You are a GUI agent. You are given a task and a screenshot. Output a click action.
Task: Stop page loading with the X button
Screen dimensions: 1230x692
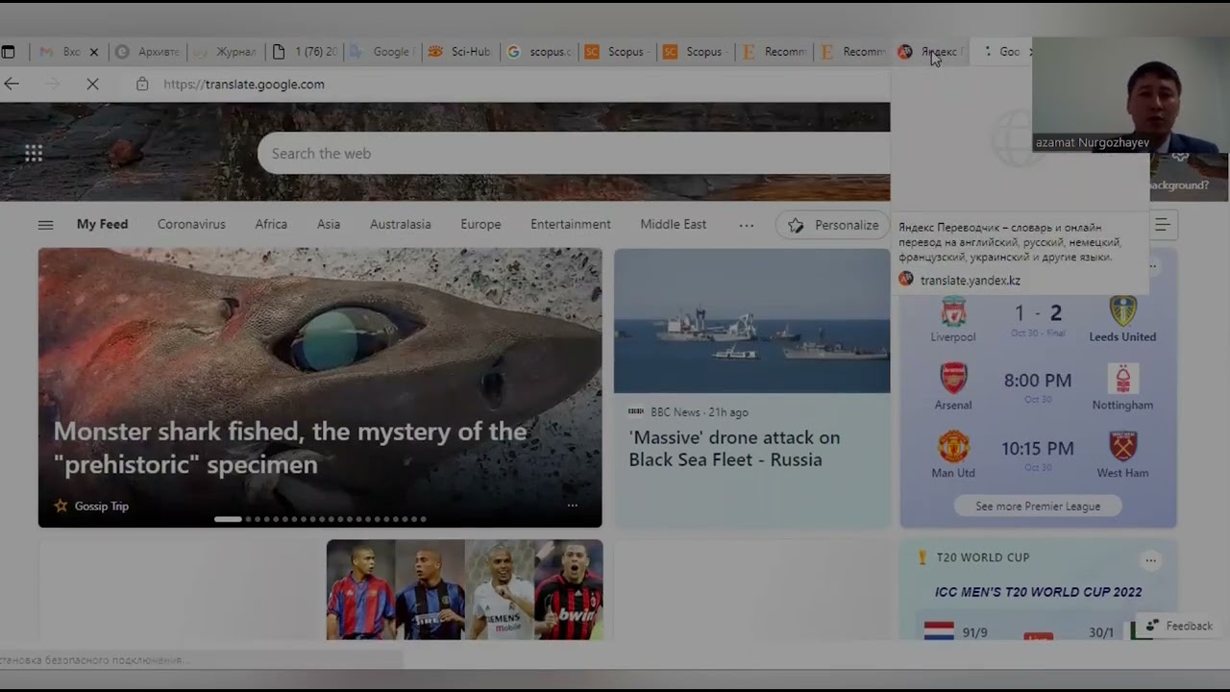pyautogui.click(x=92, y=84)
